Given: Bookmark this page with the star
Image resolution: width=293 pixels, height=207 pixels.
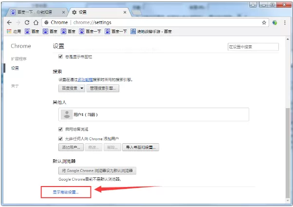Looking at the screenshot, I should pos(264,22).
